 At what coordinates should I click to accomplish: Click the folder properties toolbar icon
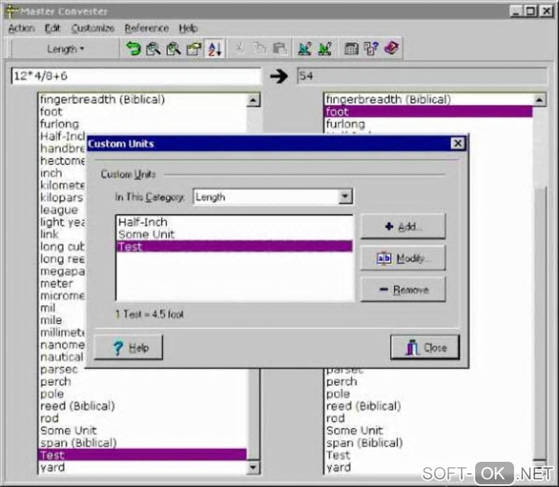[194, 48]
